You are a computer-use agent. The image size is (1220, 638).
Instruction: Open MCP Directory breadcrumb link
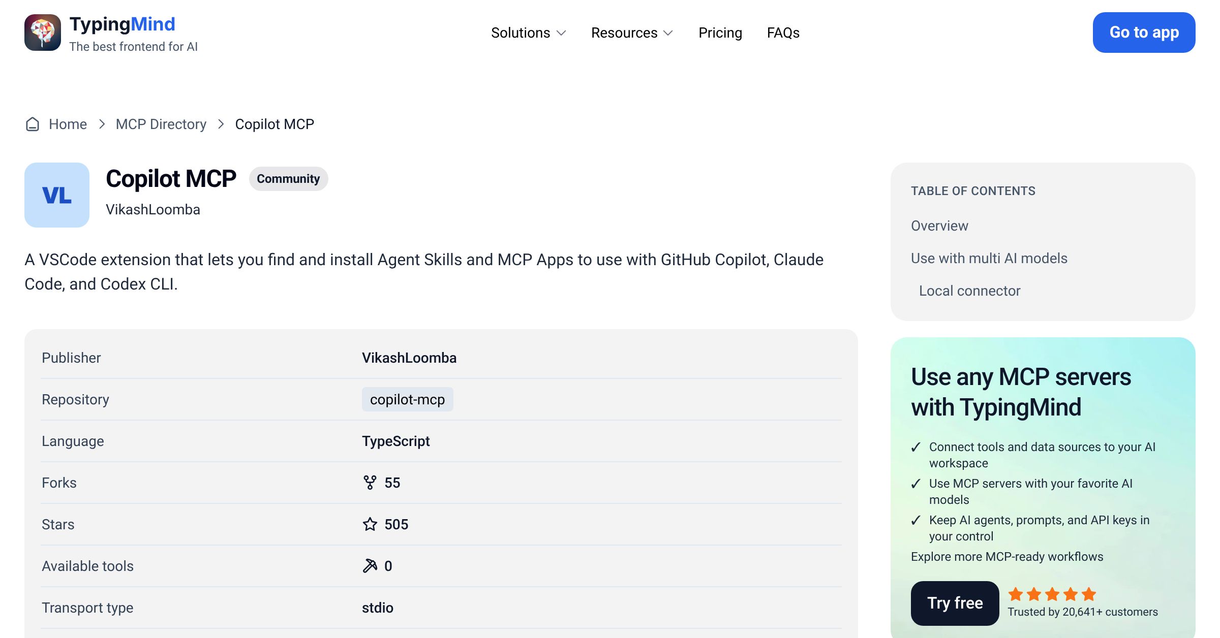coord(161,124)
